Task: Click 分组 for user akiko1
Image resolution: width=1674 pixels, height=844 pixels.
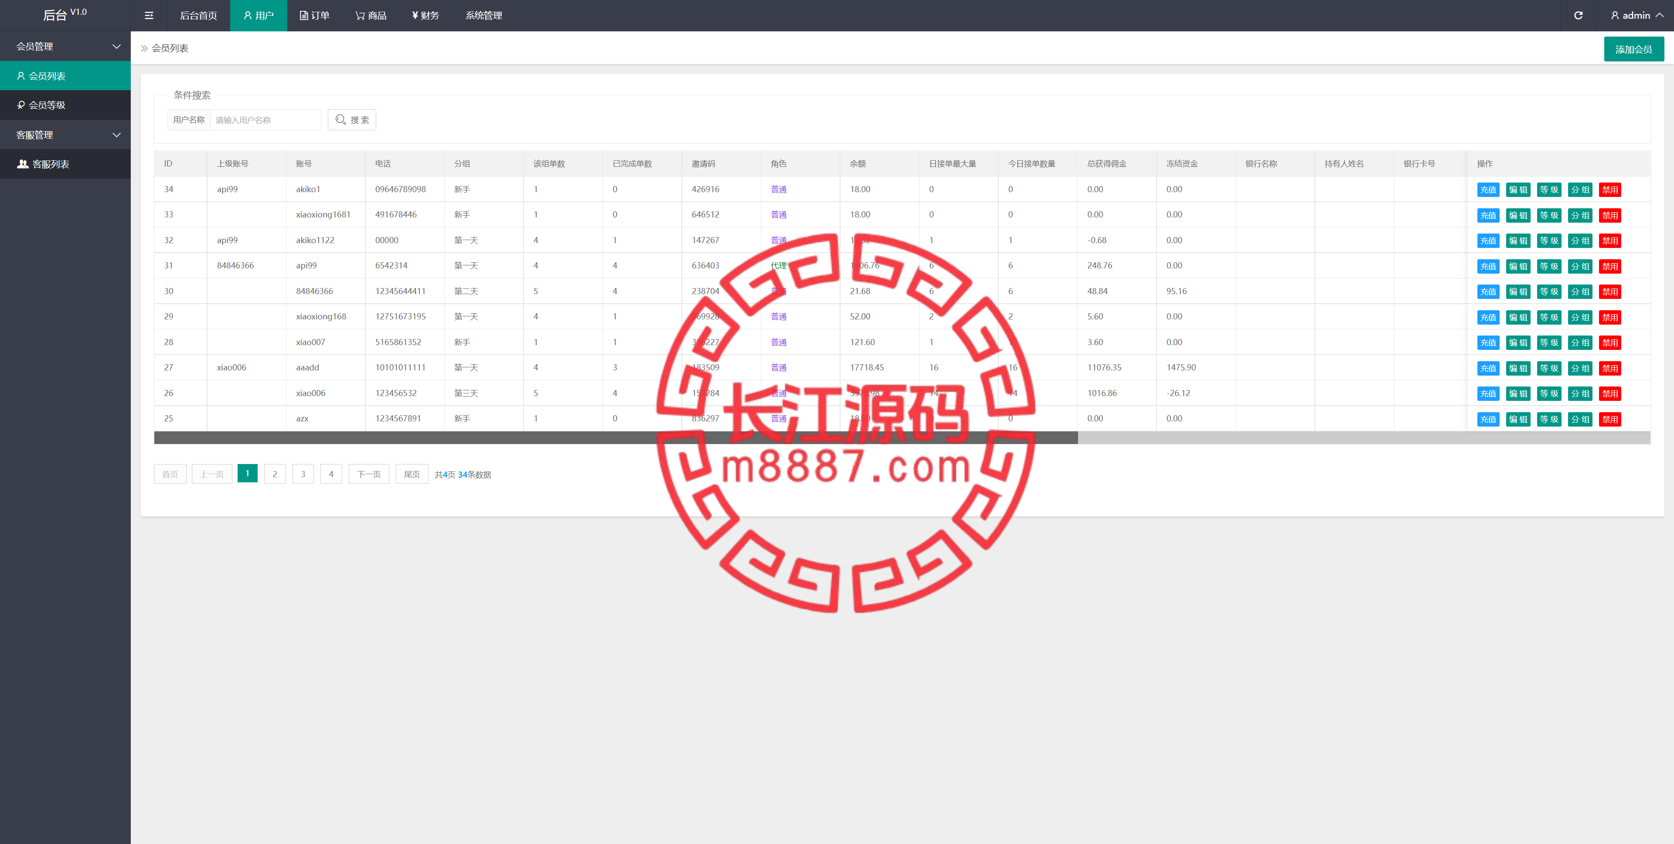Action: click(1580, 190)
